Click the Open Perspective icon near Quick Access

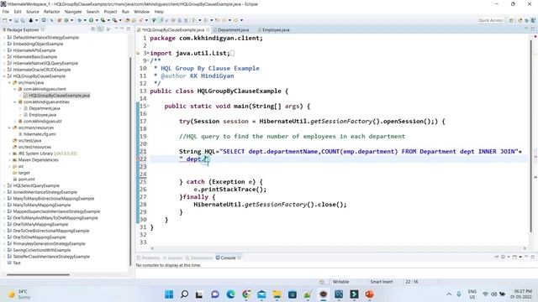(511, 20)
